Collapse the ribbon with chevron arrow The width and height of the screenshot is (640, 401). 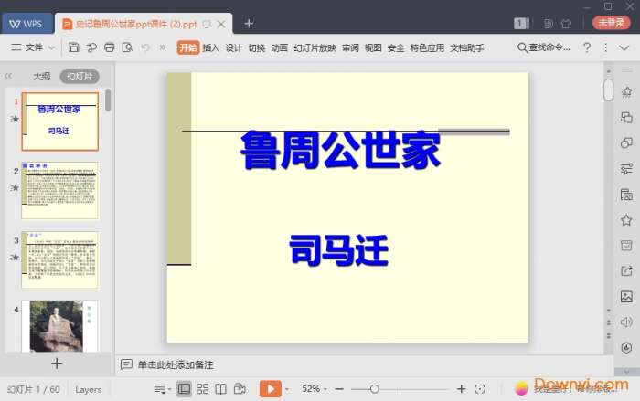tap(624, 47)
